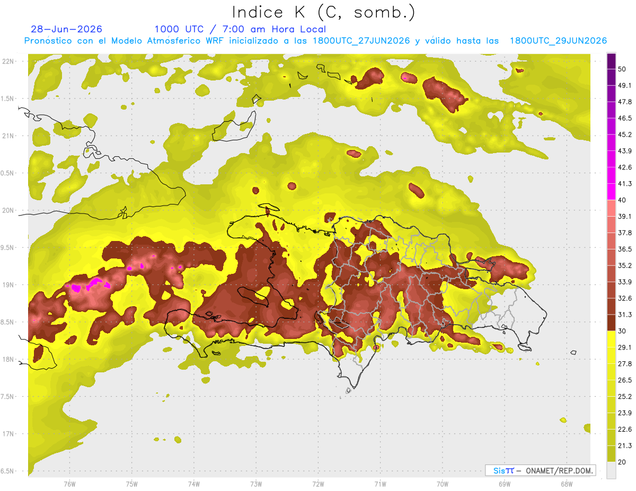Click the 'ONAMET/REP.DOM.' credit label
636x491 pixels.
click(x=559, y=470)
